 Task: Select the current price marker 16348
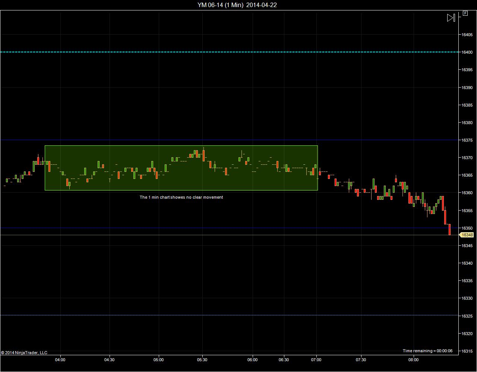click(467, 235)
